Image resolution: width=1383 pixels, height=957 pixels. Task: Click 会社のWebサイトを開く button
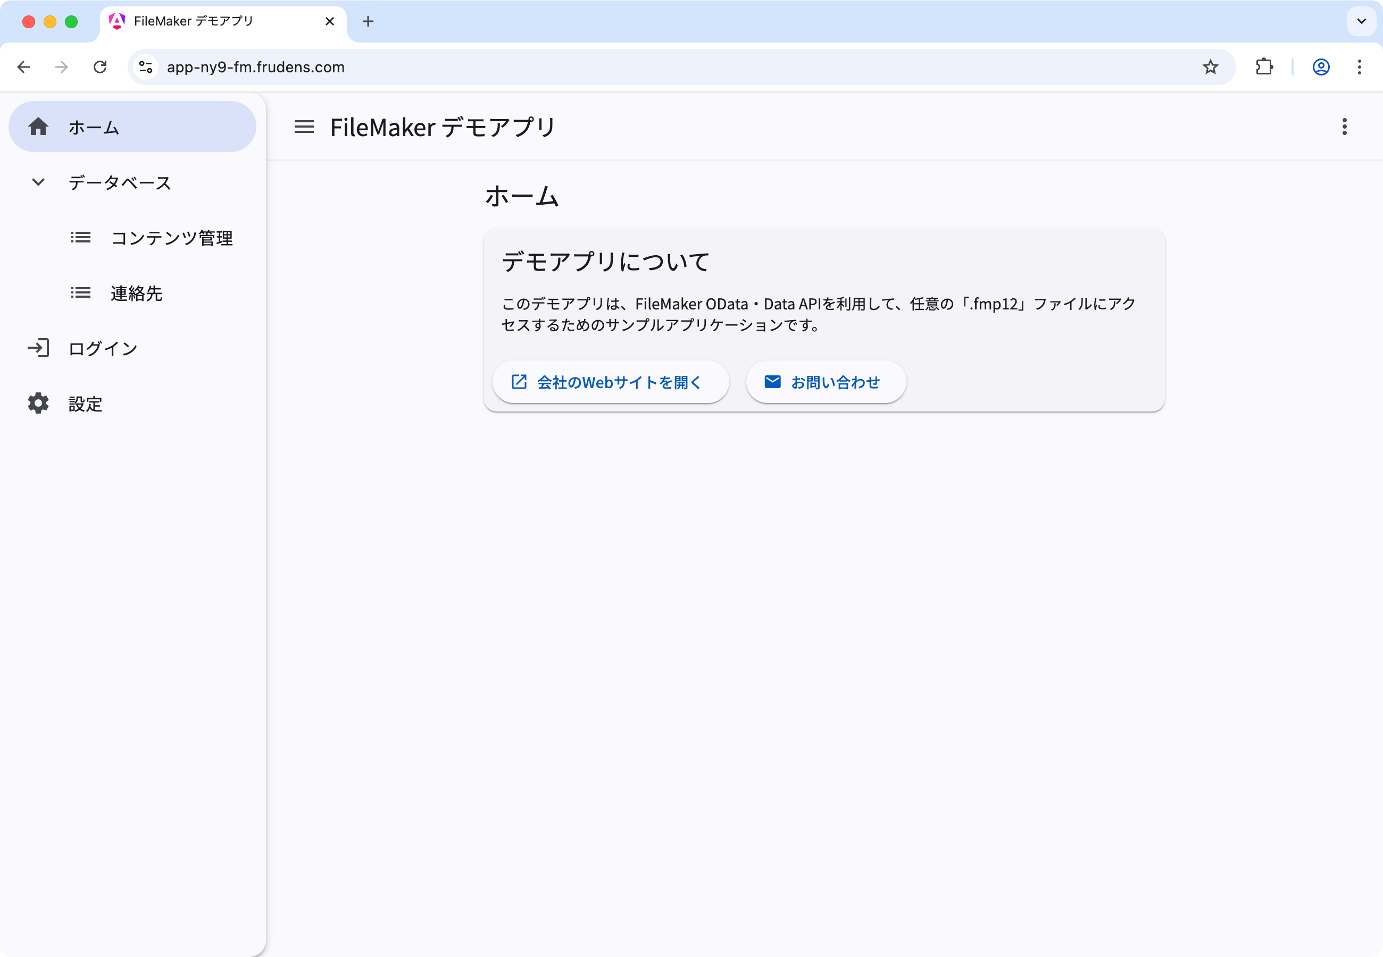[x=611, y=382]
